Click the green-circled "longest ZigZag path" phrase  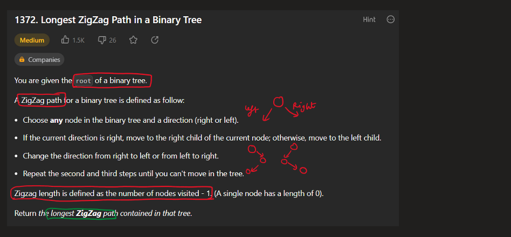pyautogui.click(x=81, y=213)
